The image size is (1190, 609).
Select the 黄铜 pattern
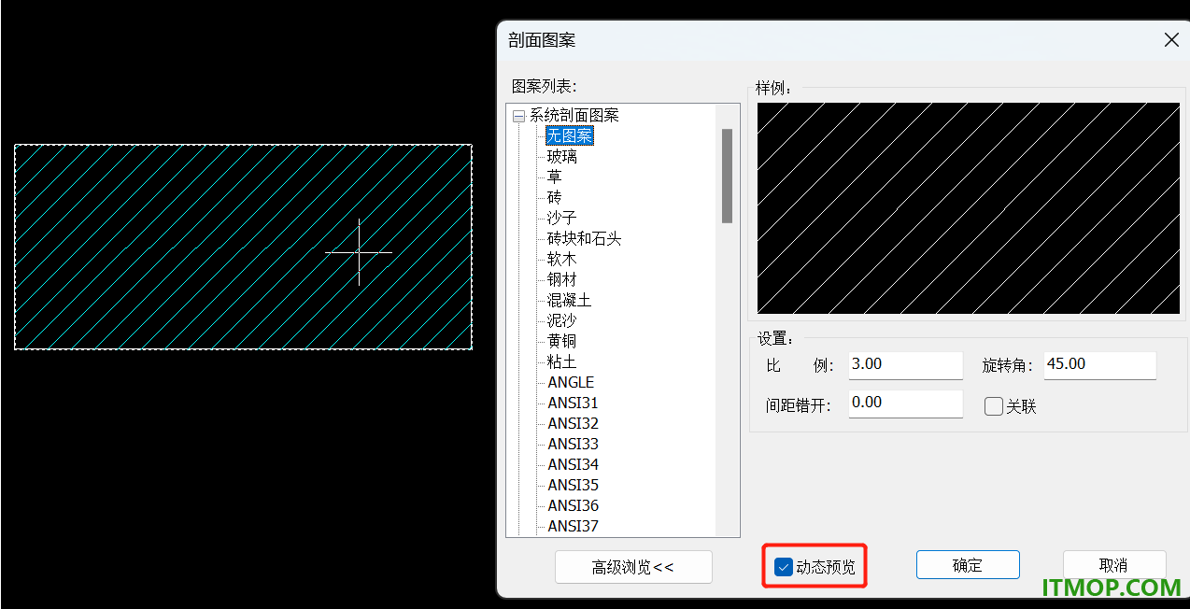pos(562,341)
